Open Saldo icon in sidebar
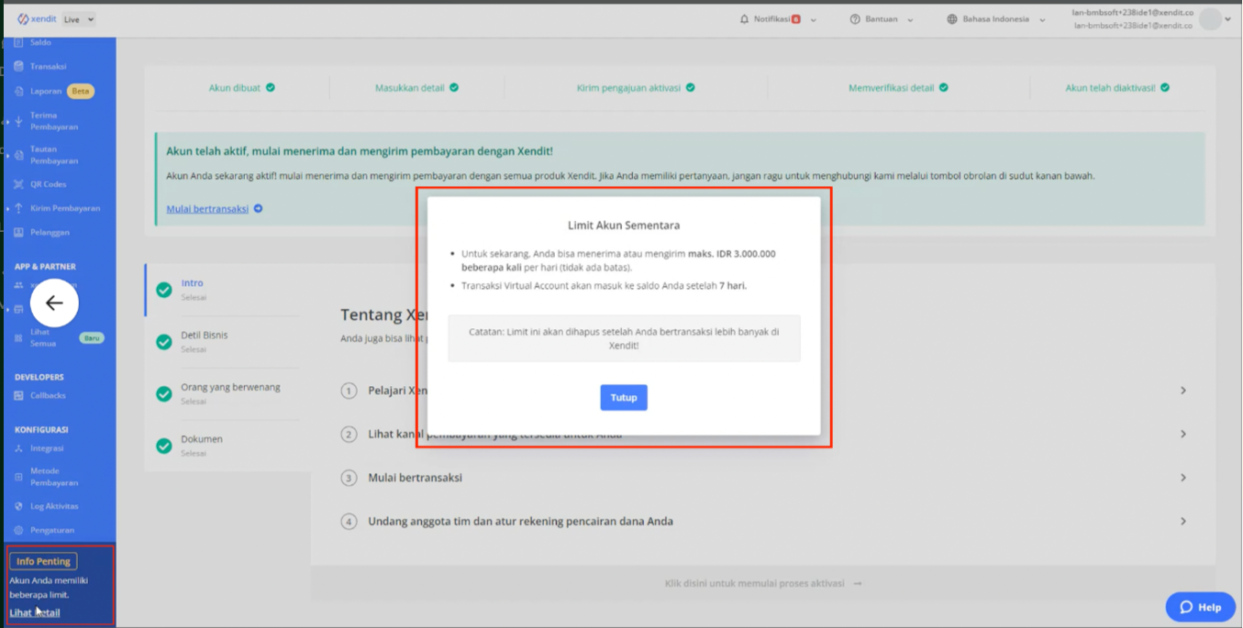This screenshot has width=1243, height=628. tap(18, 42)
